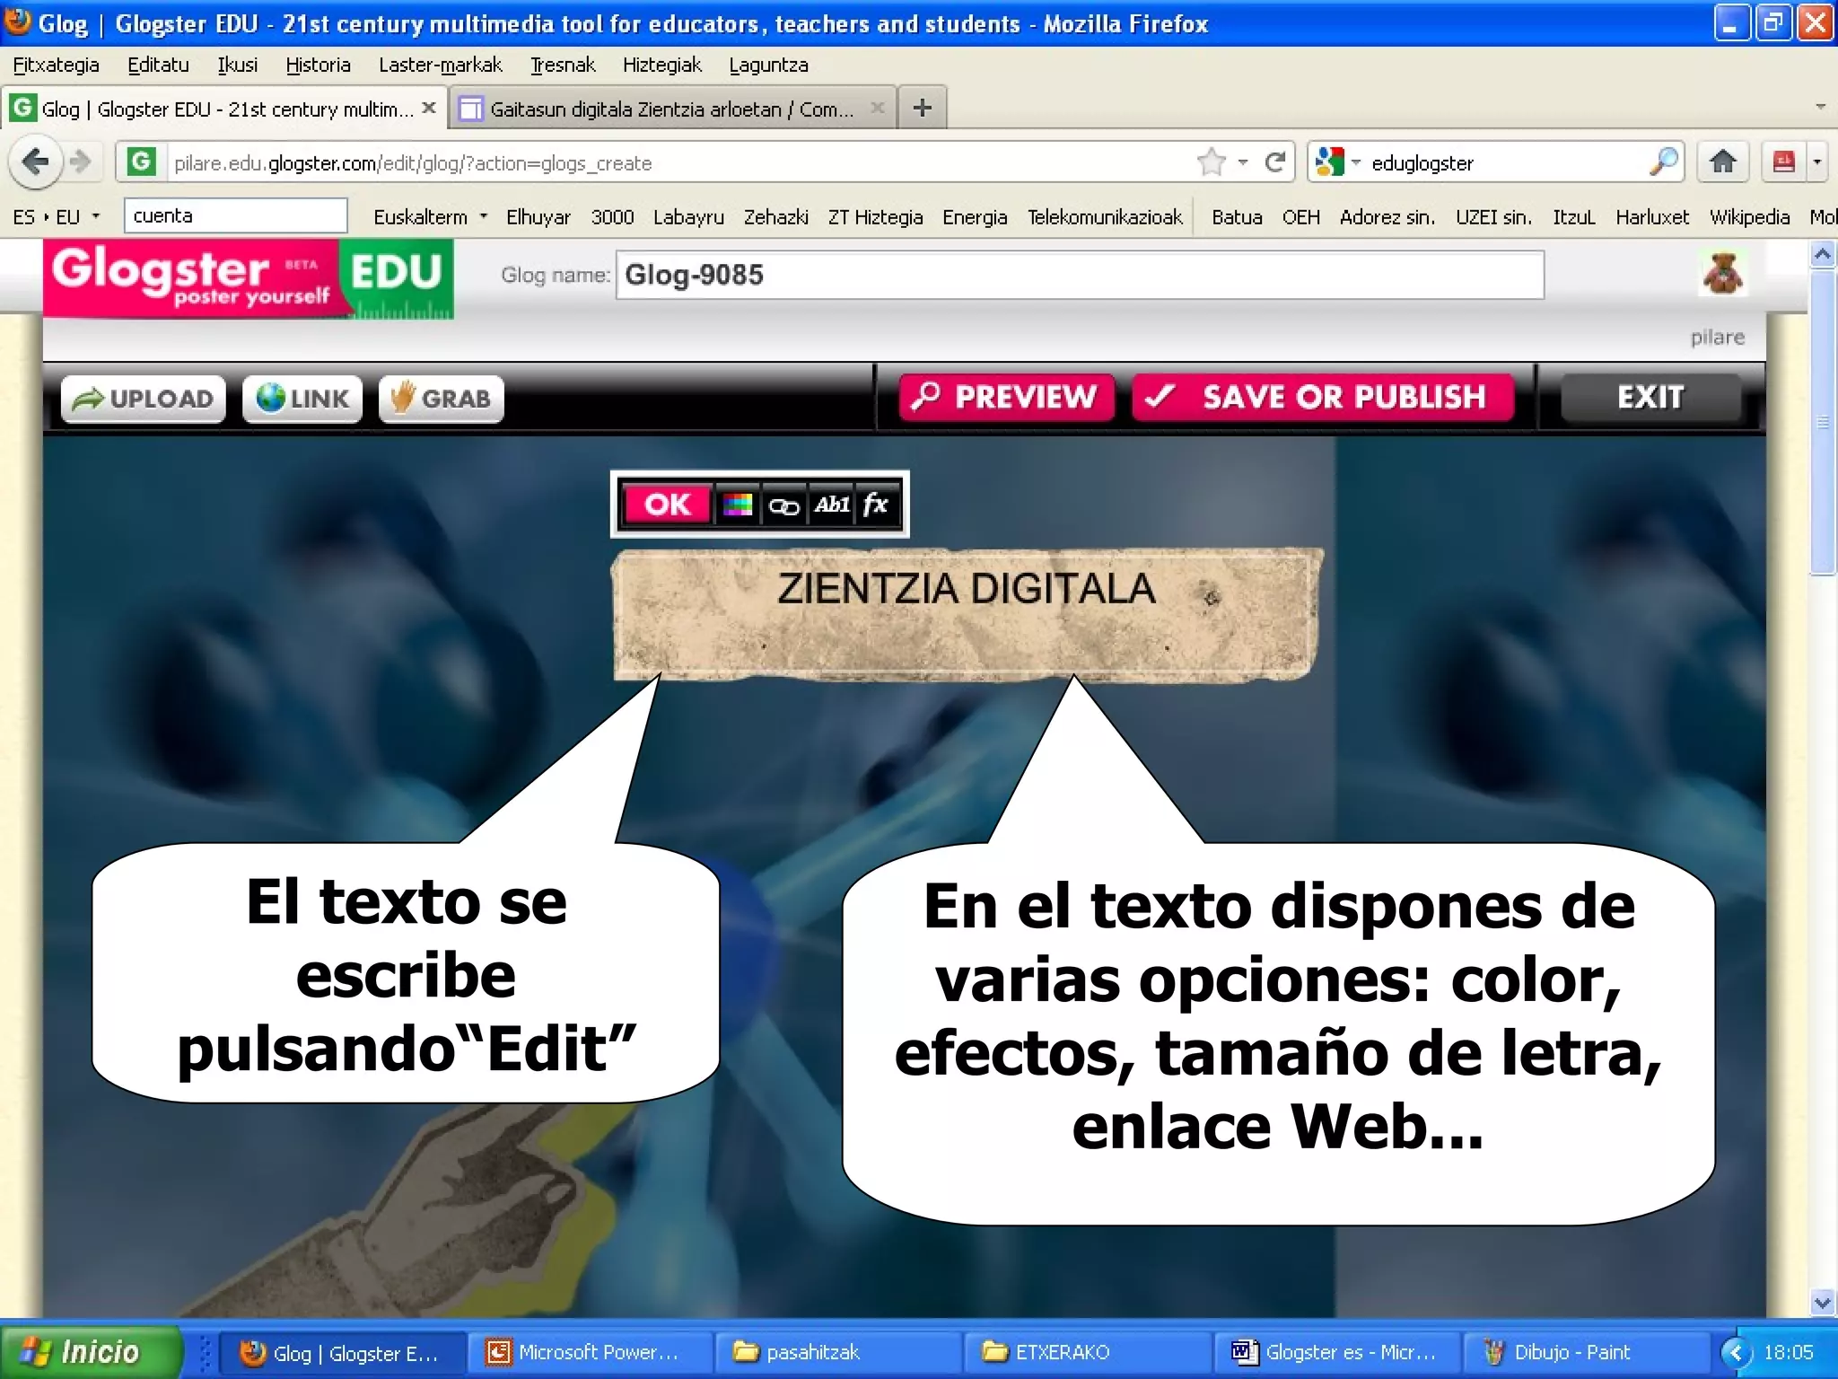Screen dimensions: 1838x1379
Task: Open the Tresnak menu
Action: click(563, 65)
